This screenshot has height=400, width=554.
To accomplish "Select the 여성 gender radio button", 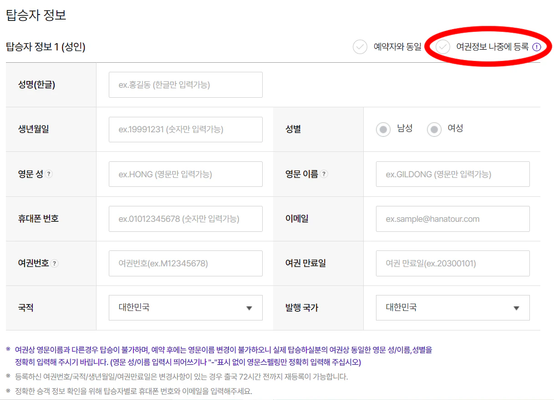I will (434, 129).
